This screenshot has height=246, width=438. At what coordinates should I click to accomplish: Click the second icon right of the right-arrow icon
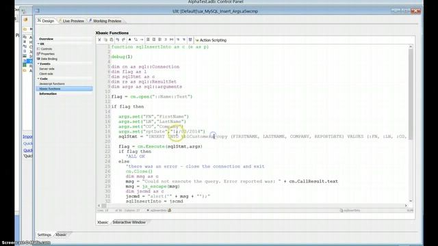[154, 40]
